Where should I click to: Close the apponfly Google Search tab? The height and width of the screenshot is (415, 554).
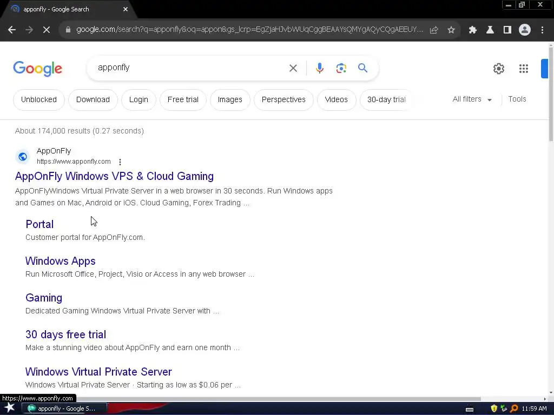[x=126, y=9]
